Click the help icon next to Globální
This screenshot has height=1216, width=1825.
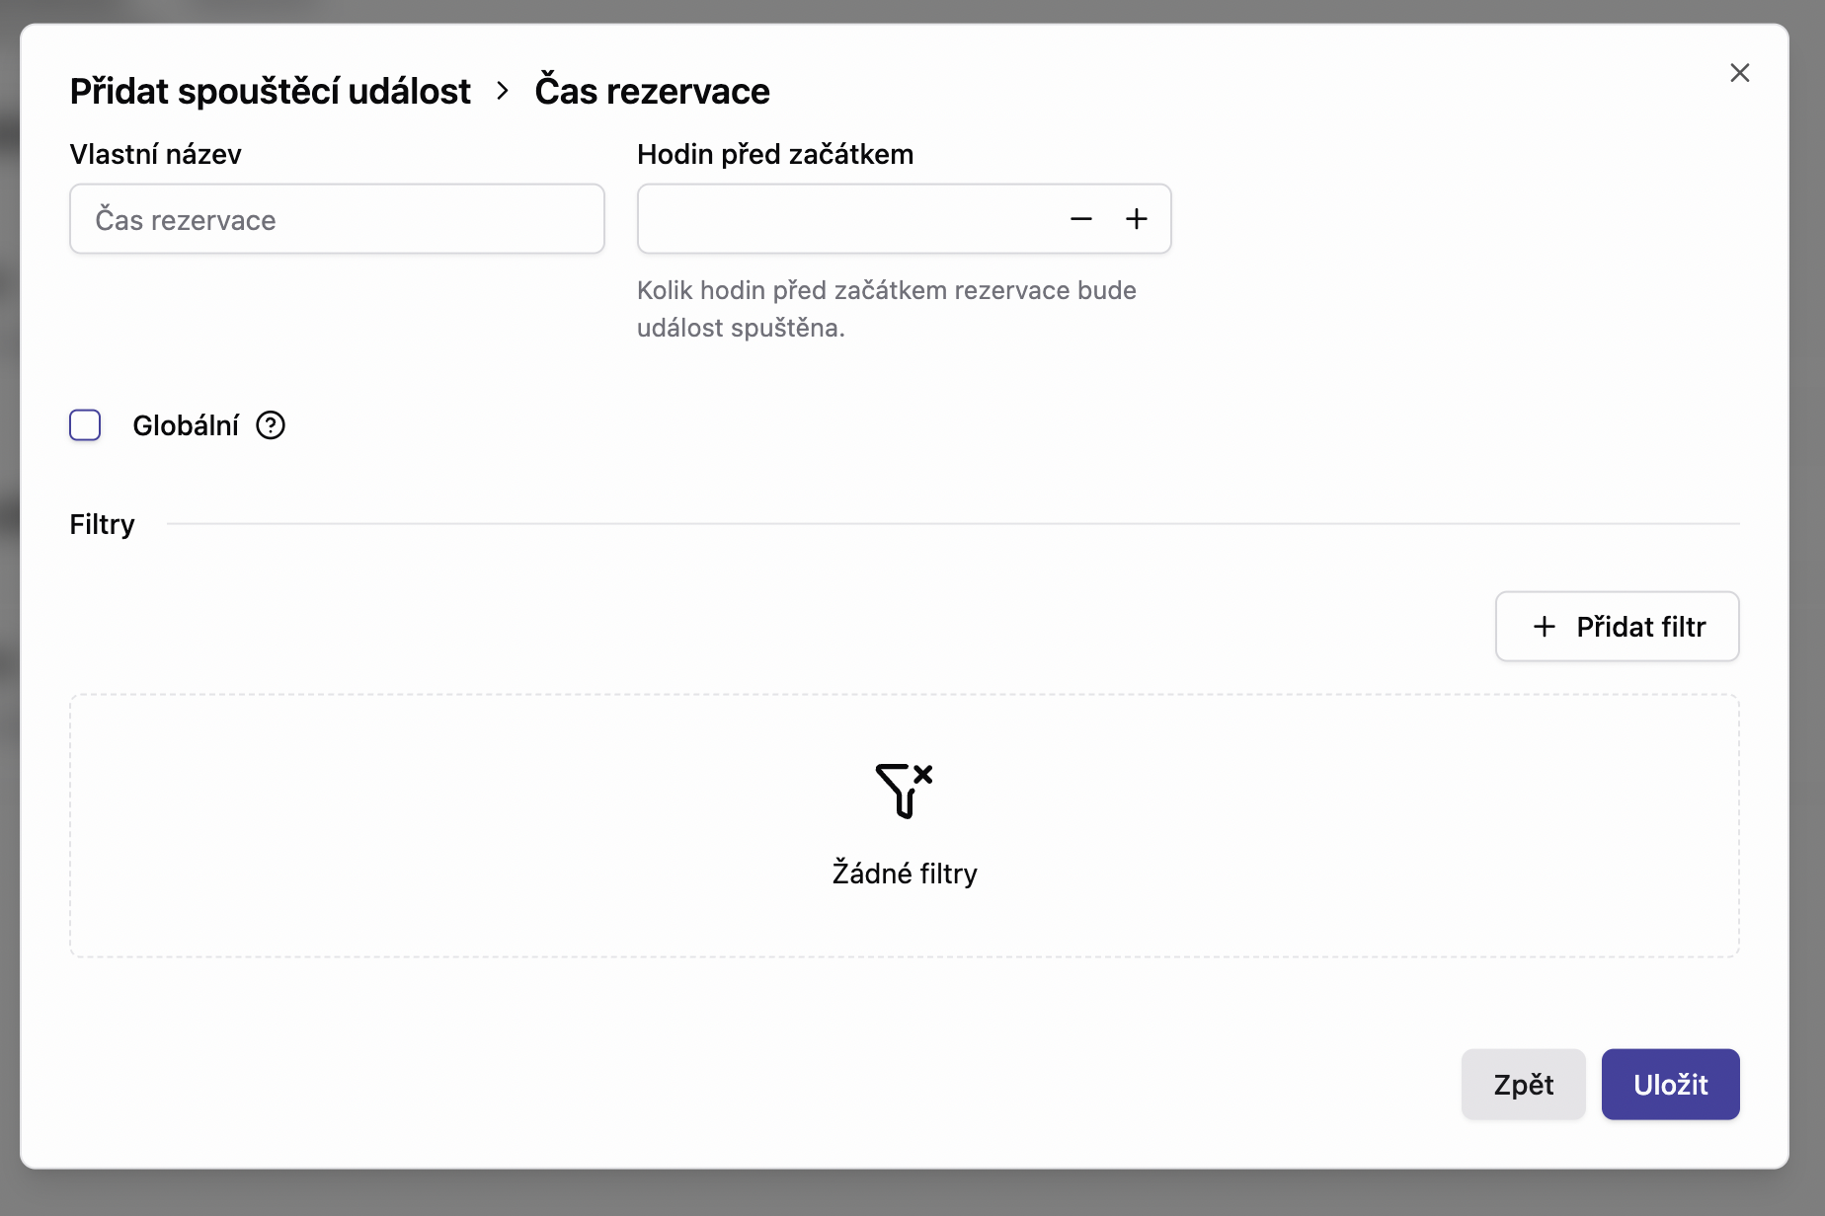(271, 425)
